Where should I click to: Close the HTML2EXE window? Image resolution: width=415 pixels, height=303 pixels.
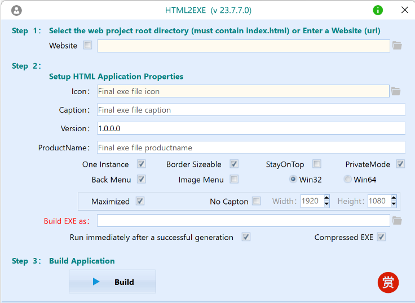click(x=405, y=10)
